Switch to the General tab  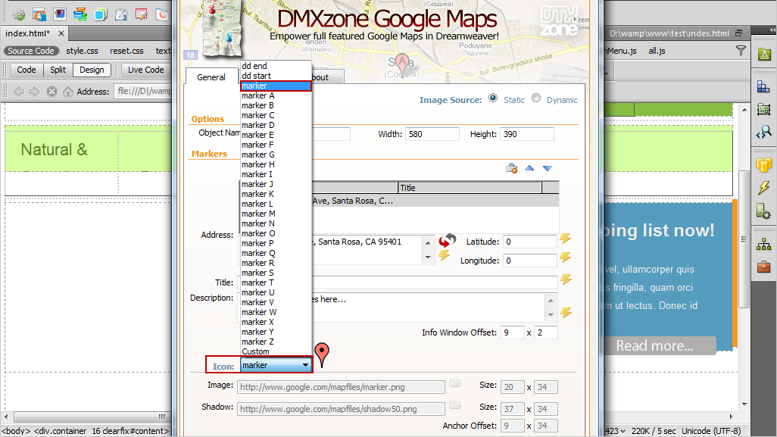pyautogui.click(x=211, y=76)
